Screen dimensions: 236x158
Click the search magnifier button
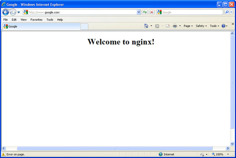227,12
